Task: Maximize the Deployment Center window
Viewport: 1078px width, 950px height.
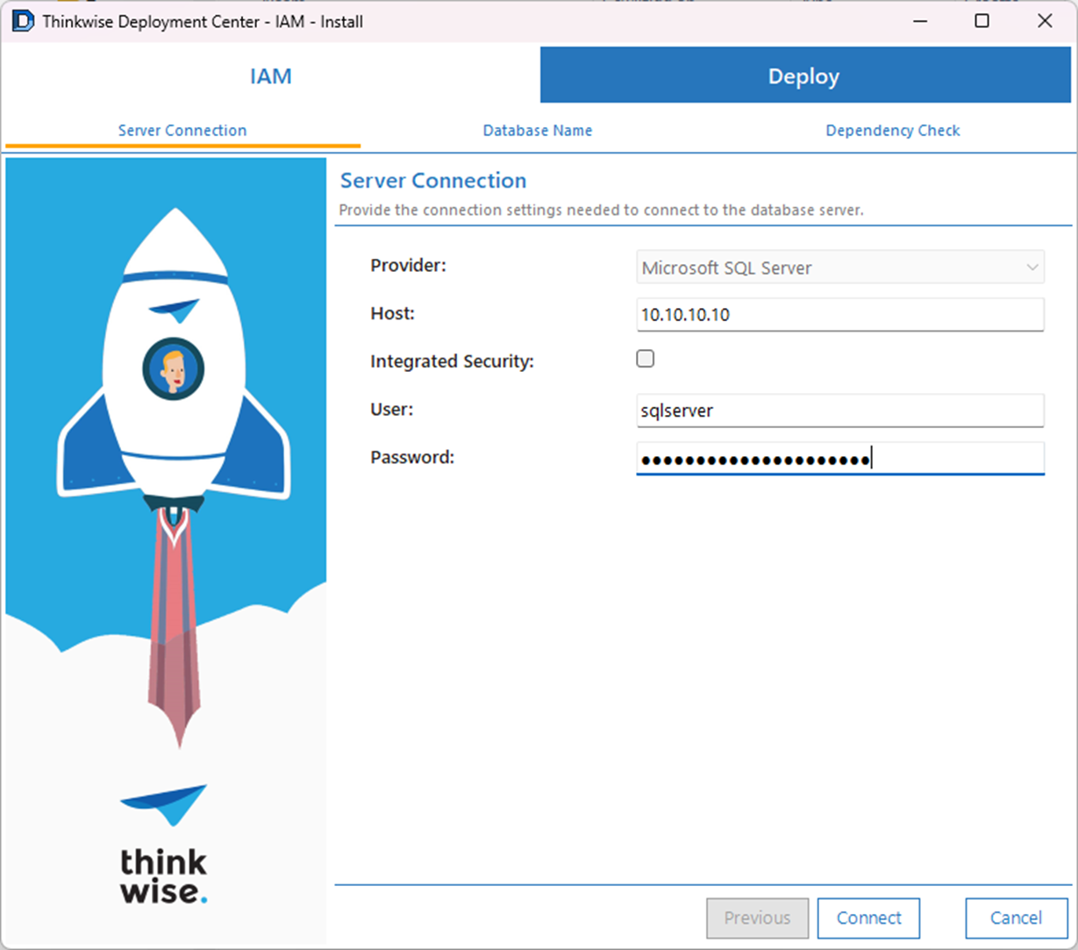Action: click(982, 21)
